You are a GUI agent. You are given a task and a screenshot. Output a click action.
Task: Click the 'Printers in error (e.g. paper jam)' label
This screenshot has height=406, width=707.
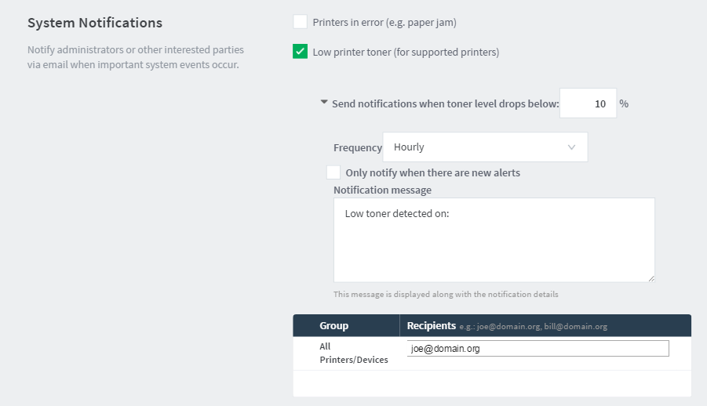384,23
